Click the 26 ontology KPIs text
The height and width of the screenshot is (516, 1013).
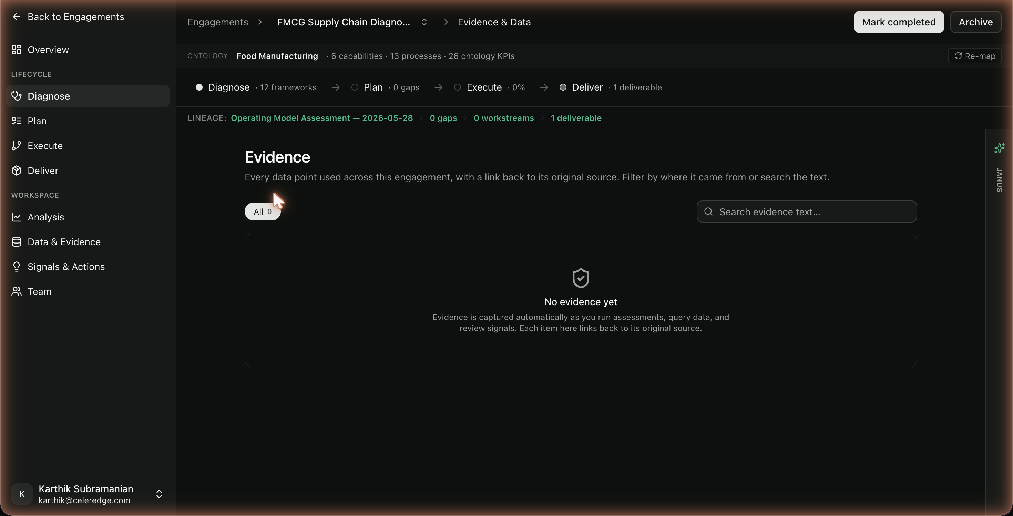(x=481, y=56)
